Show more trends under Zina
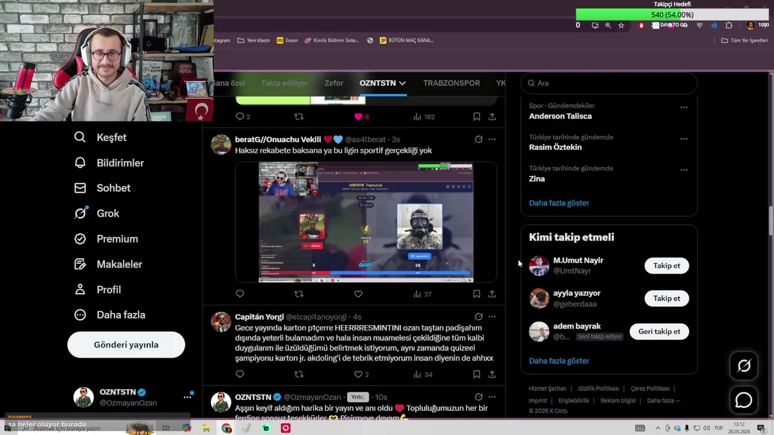 [559, 203]
